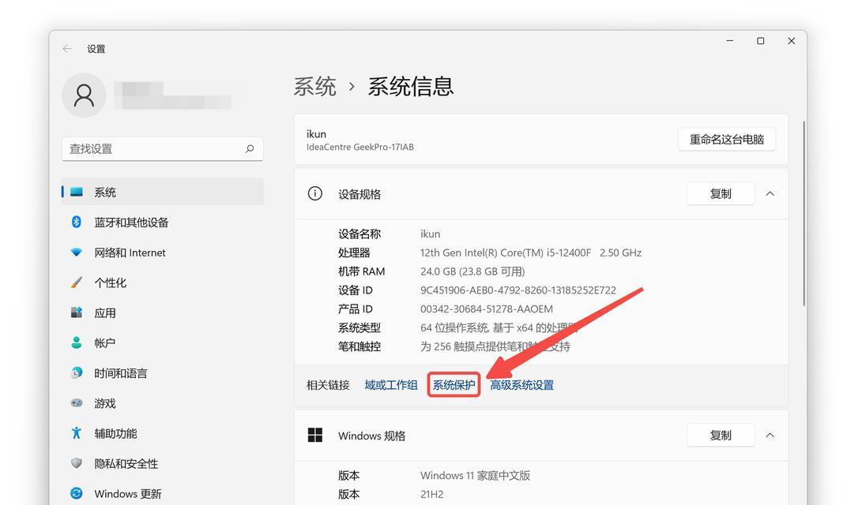Open 游戏 settings category
Screen dimensions: 866x505
click(163, 403)
